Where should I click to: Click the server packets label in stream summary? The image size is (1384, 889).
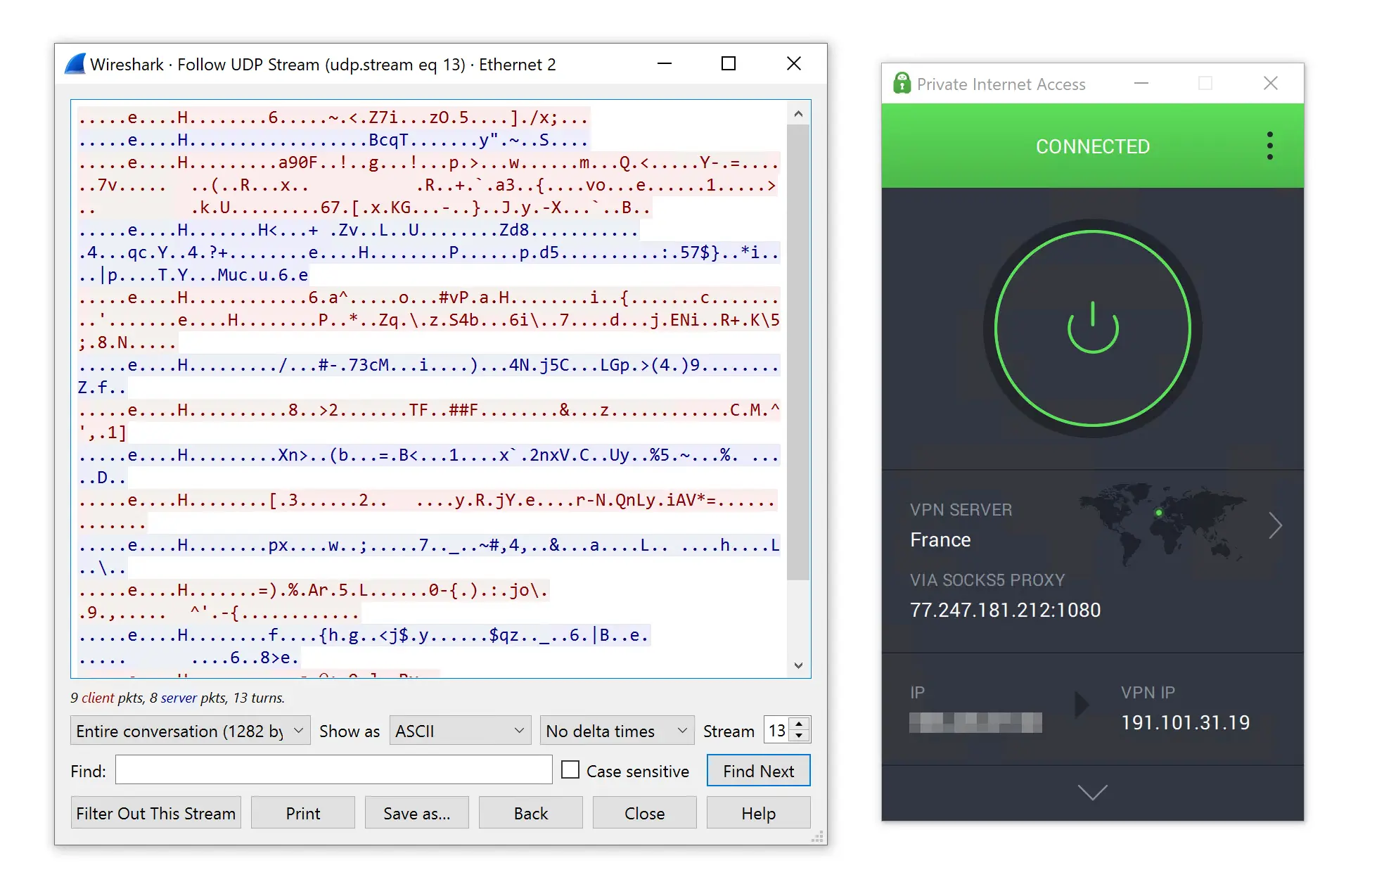coord(179,698)
